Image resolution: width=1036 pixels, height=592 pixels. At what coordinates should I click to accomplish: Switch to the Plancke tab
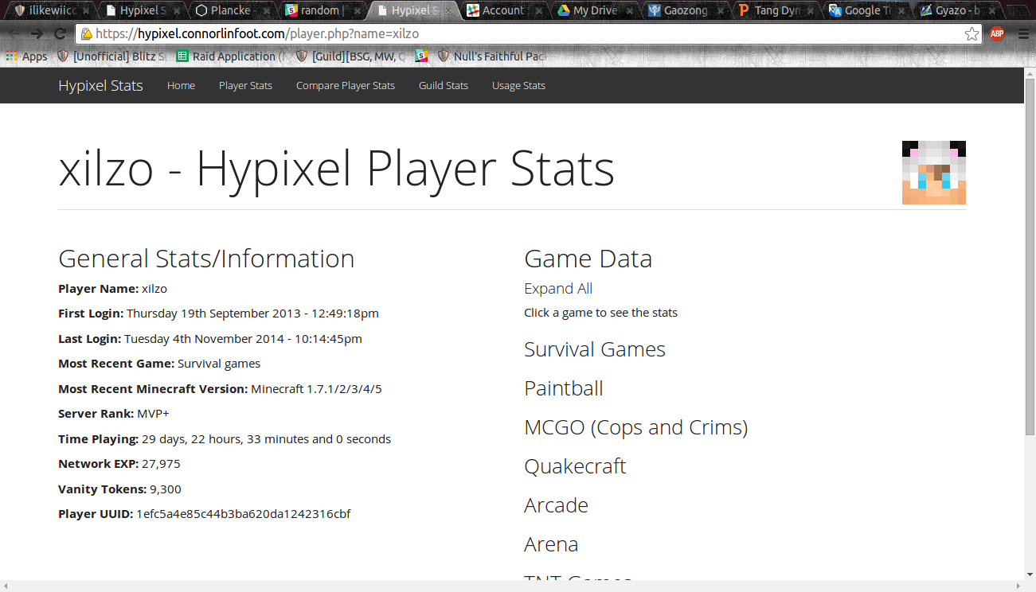coord(231,10)
